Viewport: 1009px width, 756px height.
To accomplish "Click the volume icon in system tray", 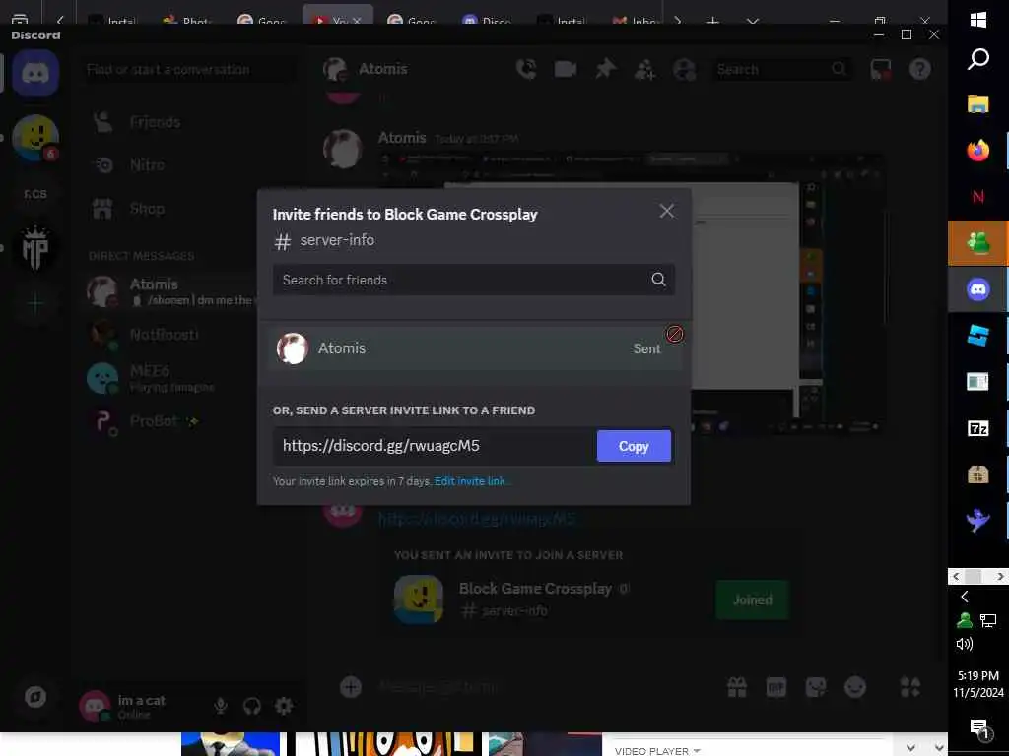I will 964,644.
